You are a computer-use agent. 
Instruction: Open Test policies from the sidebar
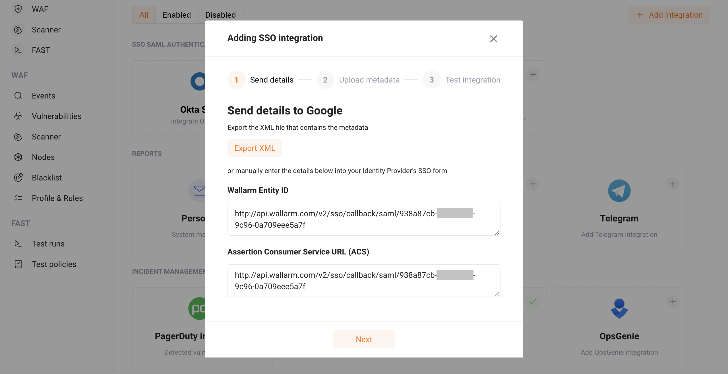(x=54, y=264)
